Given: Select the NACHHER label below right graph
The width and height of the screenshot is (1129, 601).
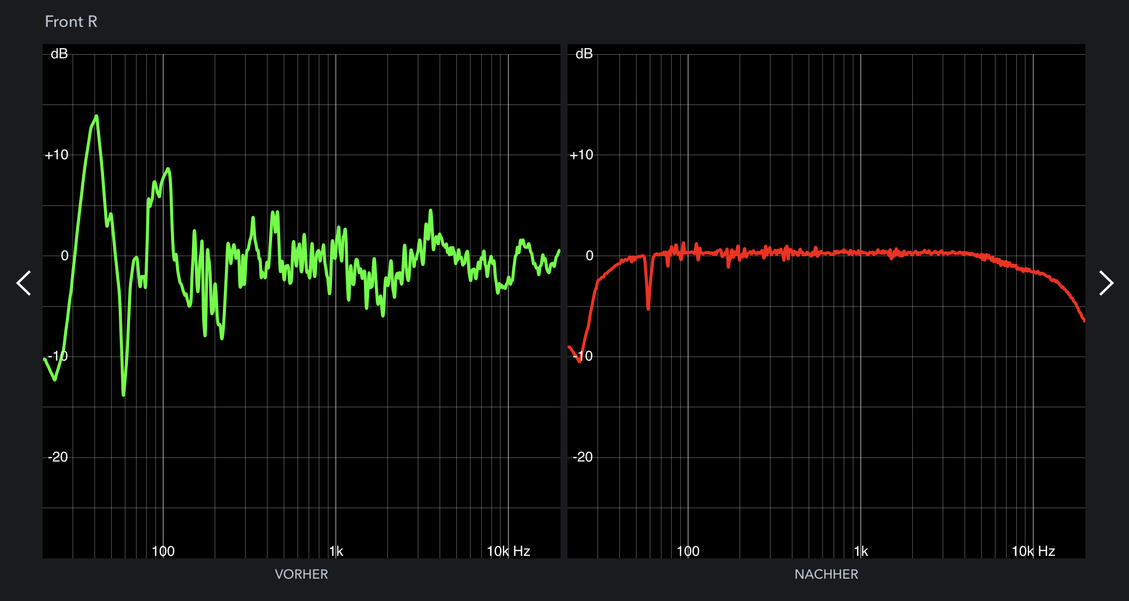Looking at the screenshot, I should click(826, 574).
